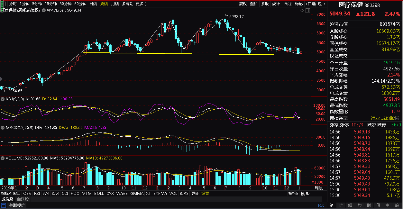
Task: Open the VOLUME indicator dropdown arrow
Action: pos(3,158)
